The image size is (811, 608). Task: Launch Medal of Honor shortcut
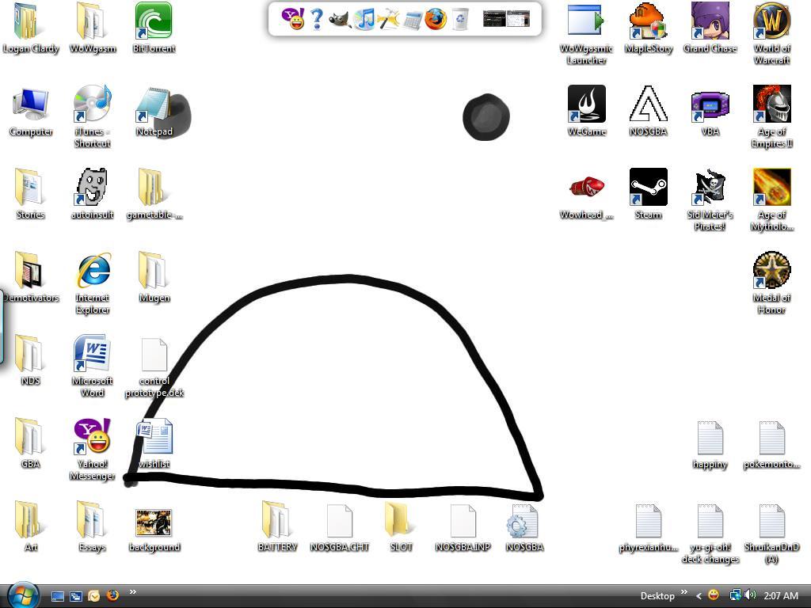[x=771, y=283]
